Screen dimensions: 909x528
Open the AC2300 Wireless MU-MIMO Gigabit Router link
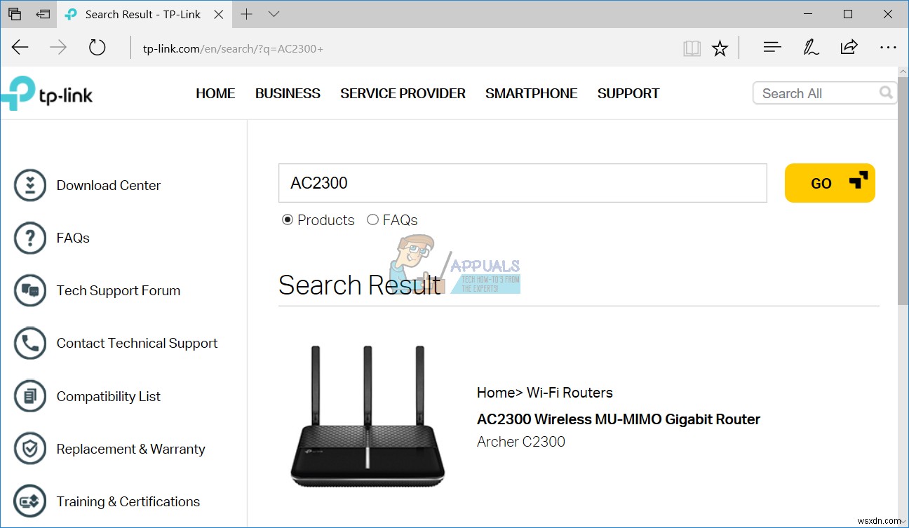619,419
